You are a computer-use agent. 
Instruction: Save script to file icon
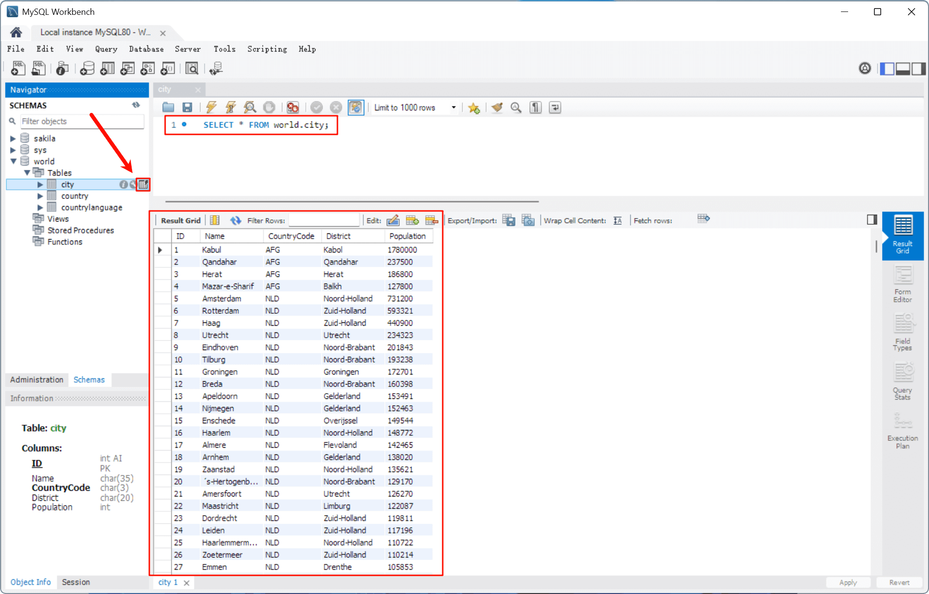point(187,108)
